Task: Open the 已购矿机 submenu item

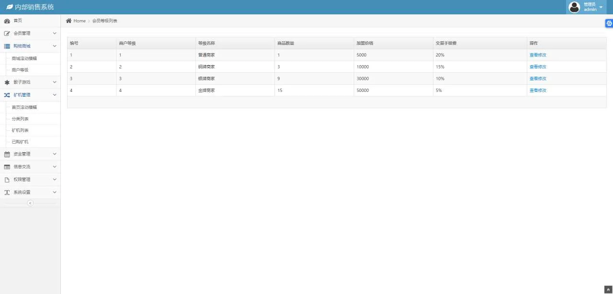Action: pos(20,142)
